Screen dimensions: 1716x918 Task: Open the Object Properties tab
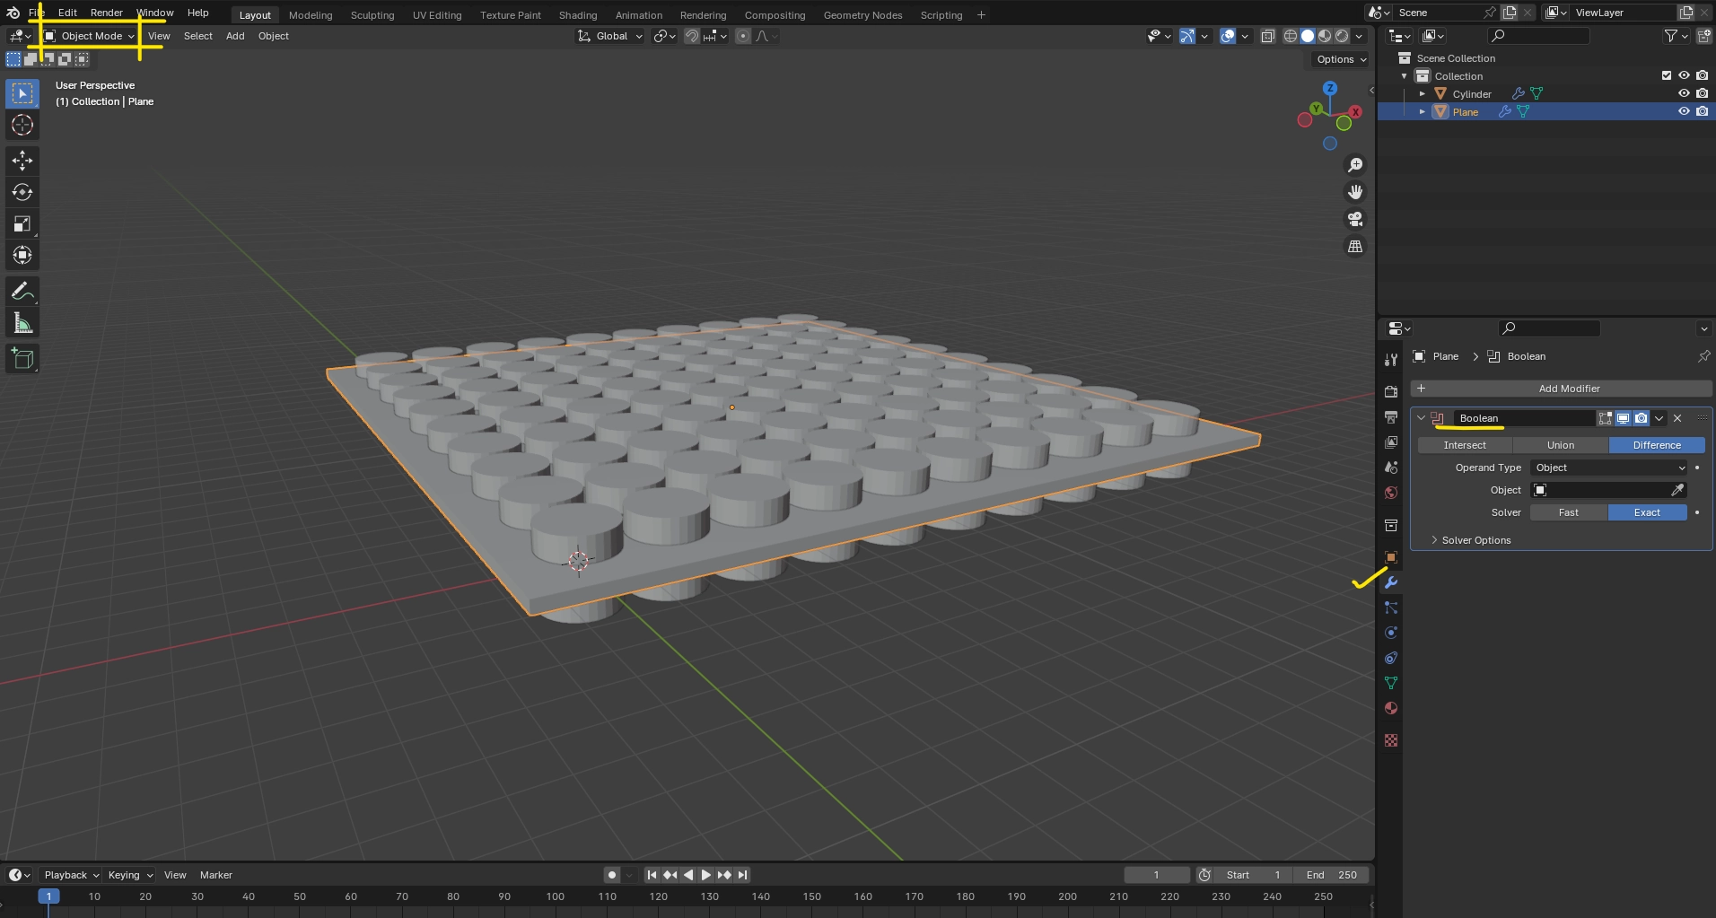(1390, 556)
